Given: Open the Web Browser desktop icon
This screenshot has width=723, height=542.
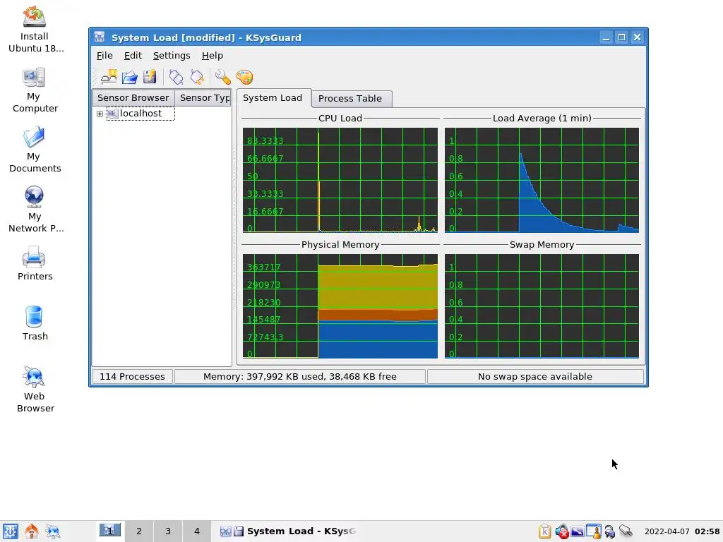Looking at the screenshot, I should point(35,390).
